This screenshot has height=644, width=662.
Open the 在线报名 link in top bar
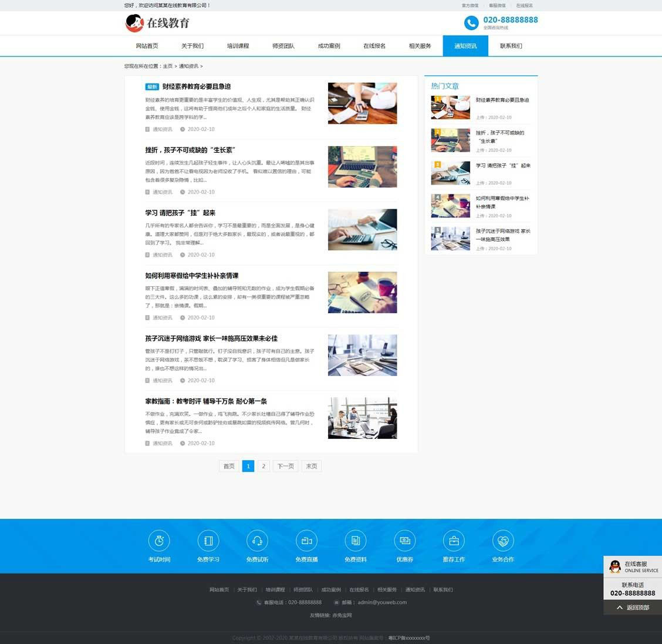click(x=524, y=5)
